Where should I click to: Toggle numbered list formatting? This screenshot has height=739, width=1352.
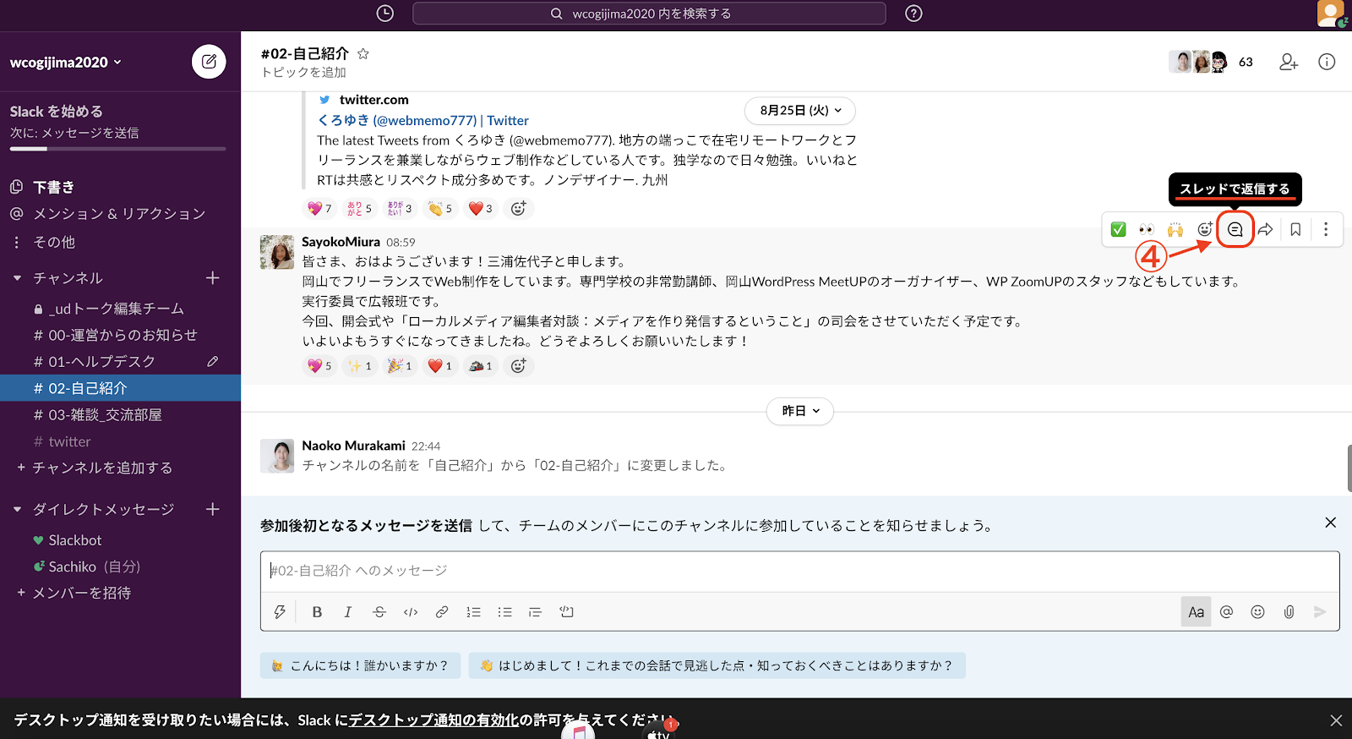click(x=473, y=611)
